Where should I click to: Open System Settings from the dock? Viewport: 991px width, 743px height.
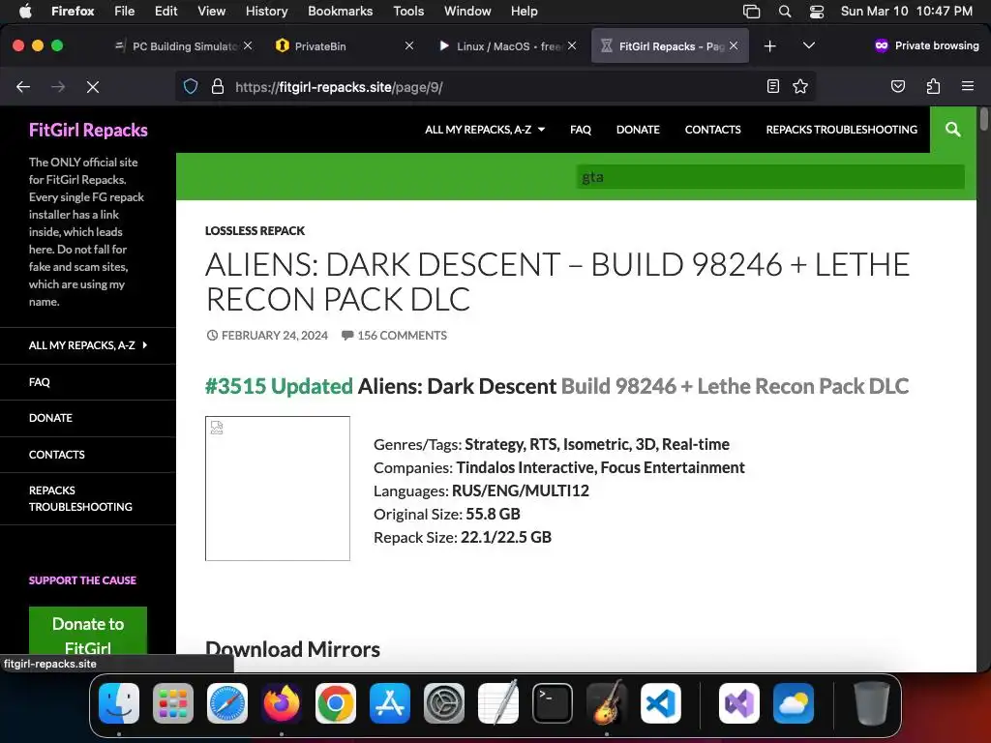[x=443, y=703]
